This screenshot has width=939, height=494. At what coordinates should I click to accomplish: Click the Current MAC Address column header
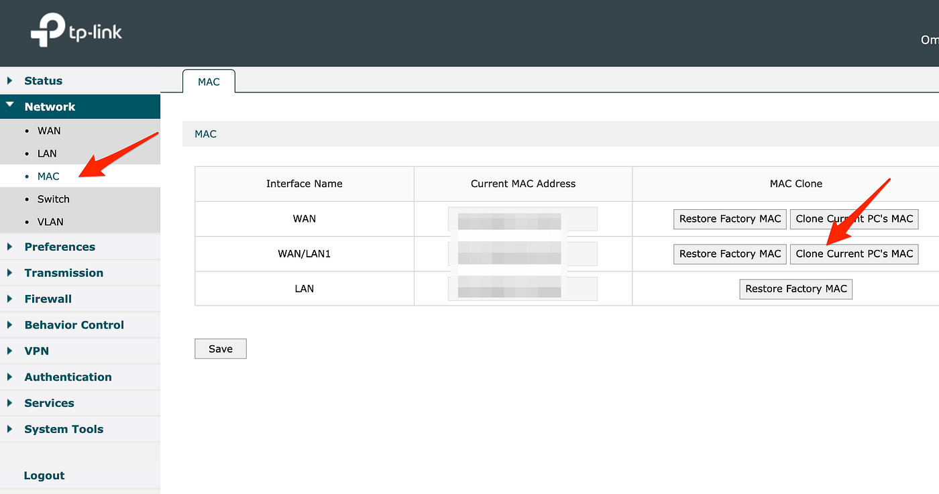click(x=523, y=184)
